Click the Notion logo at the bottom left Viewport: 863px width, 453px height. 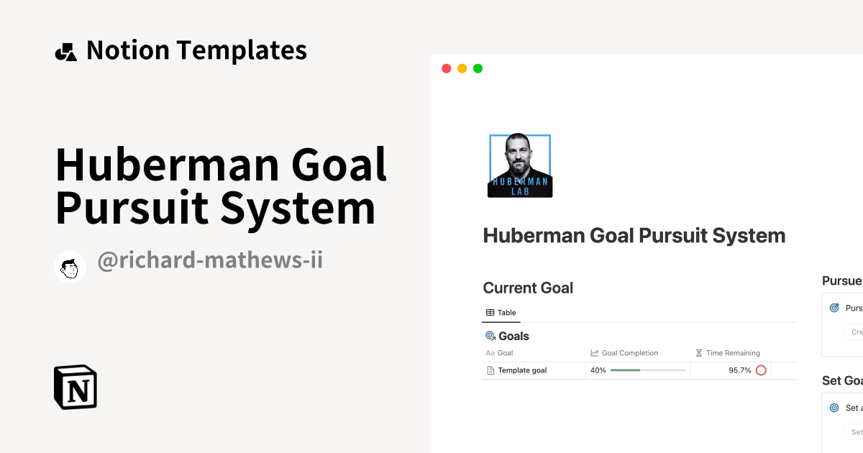click(x=76, y=387)
